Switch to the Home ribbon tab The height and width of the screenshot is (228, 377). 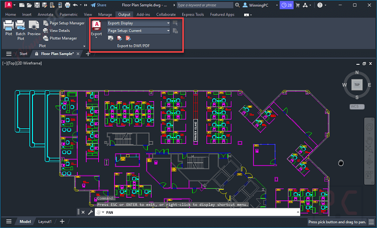coord(10,15)
